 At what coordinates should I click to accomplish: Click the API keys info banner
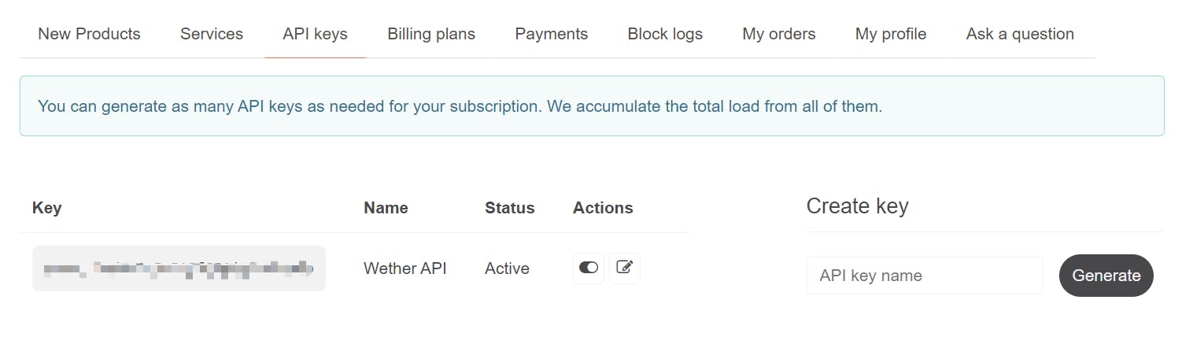(592, 106)
